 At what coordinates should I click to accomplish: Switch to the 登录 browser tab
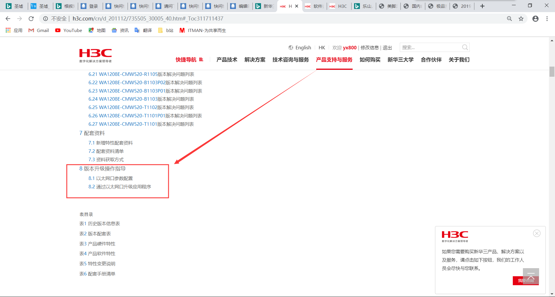tap(90, 6)
